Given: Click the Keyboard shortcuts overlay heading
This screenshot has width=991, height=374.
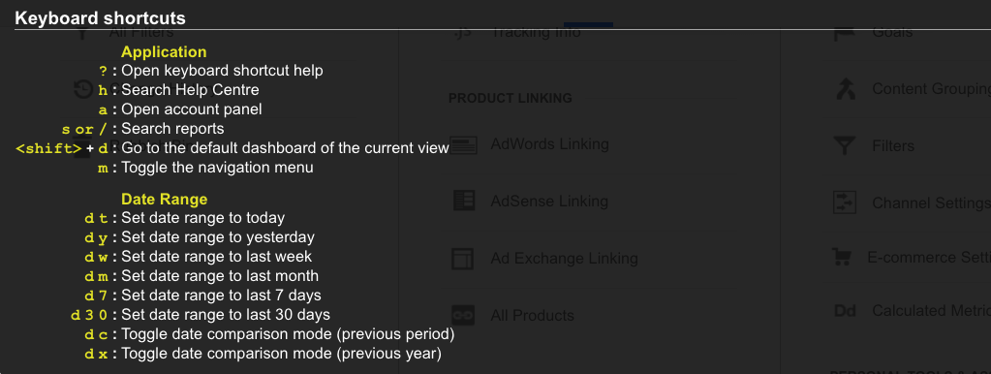Looking at the screenshot, I should 100,17.
